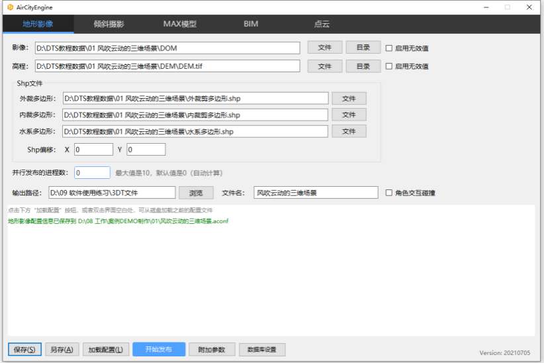Click the AirCityEngine app icon in title bar

click(x=11, y=7)
